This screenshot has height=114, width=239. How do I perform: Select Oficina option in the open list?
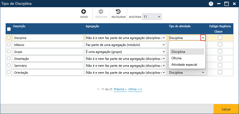pyautogui.click(x=187, y=58)
